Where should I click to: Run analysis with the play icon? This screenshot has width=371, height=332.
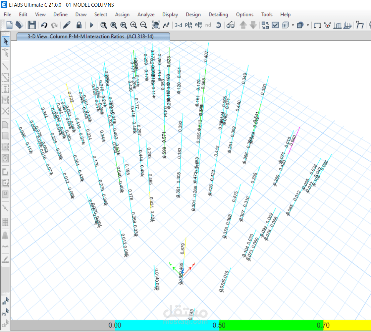tap(91, 25)
